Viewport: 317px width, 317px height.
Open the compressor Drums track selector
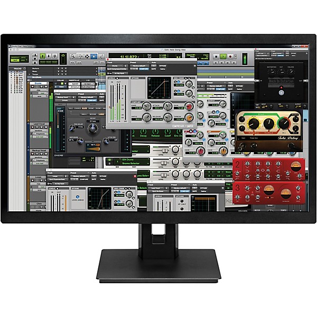click(115, 66)
